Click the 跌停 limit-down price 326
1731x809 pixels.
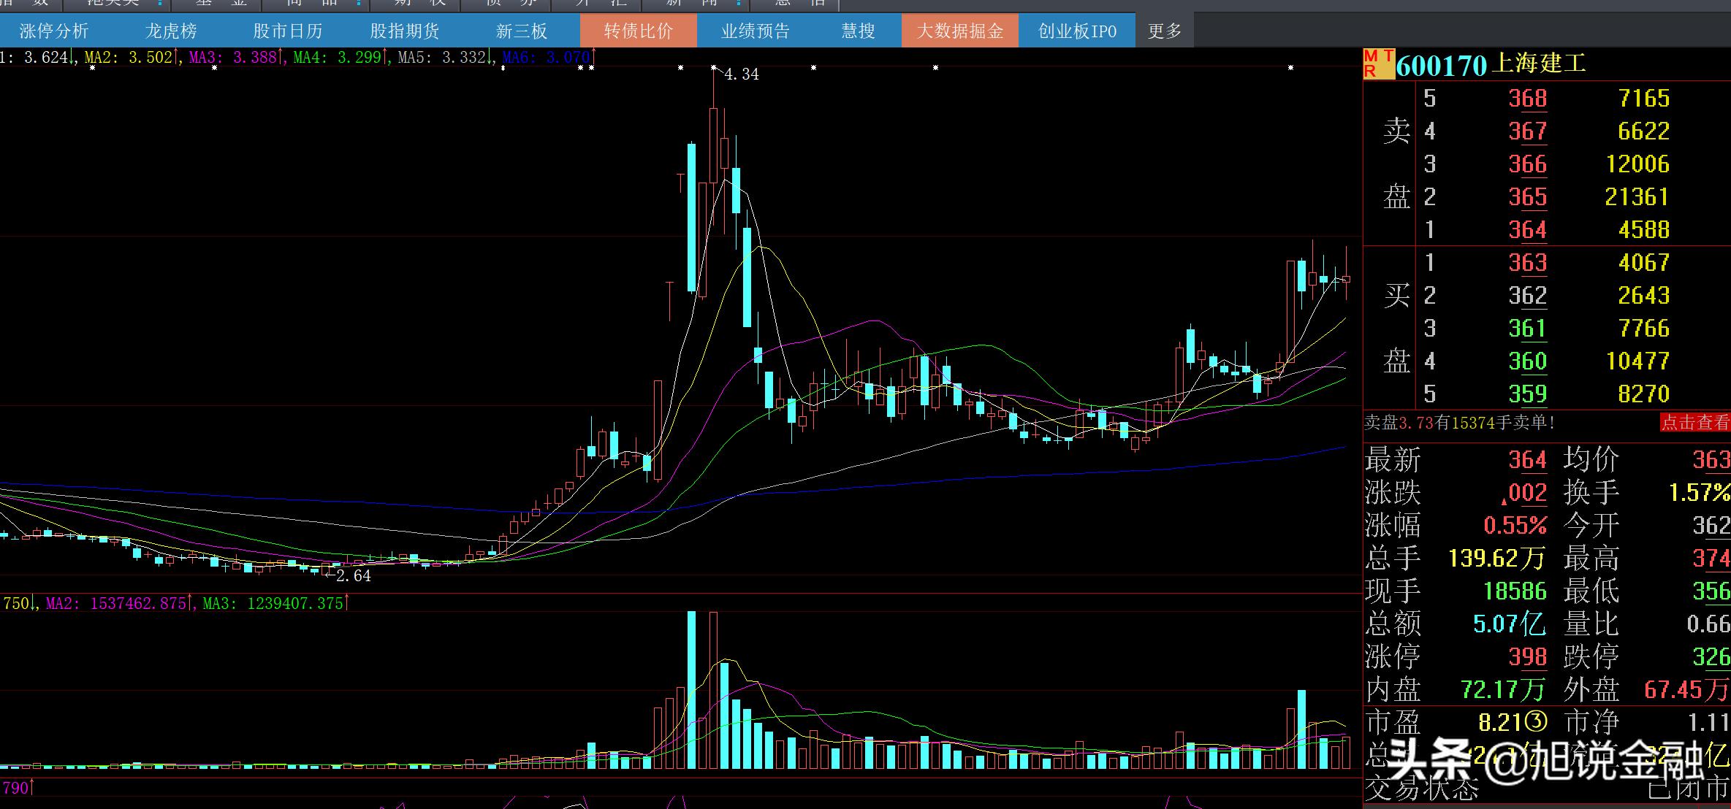(1711, 656)
